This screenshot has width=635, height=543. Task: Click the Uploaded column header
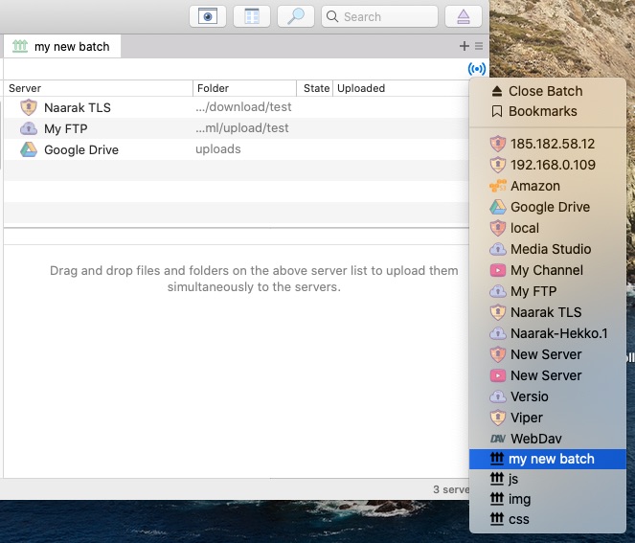tap(401, 88)
